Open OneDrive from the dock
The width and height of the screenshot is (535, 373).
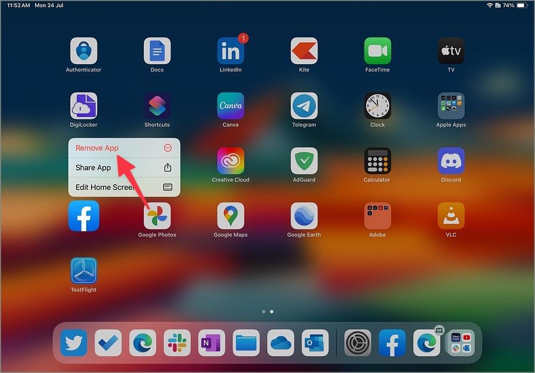281,343
